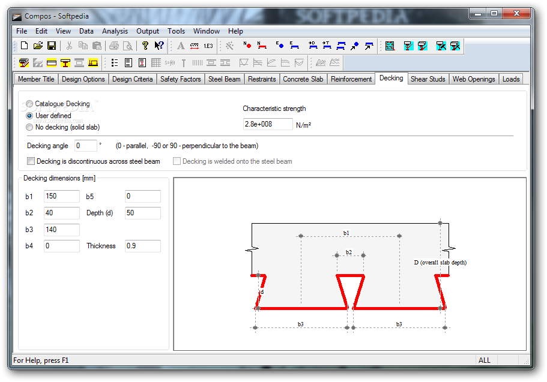Select the Catalogue Decking radio button
Image resolution: width=547 pixels, height=382 pixels.
(x=29, y=104)
